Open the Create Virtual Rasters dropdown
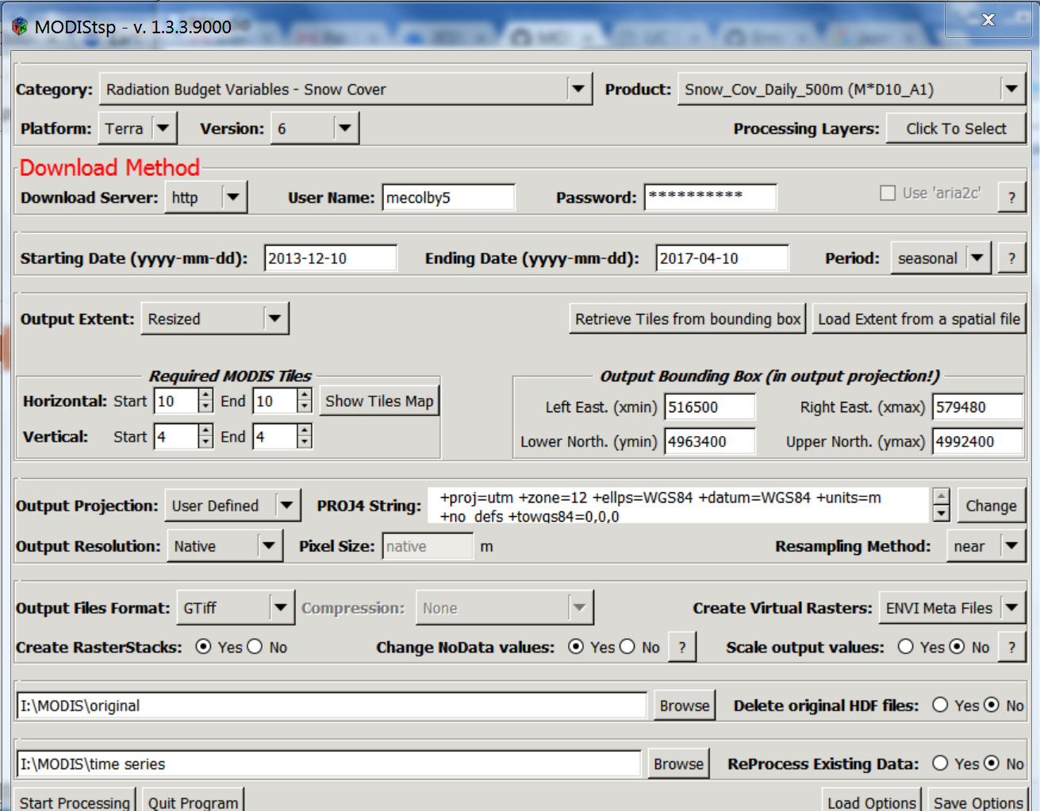Image resolution: width=1040 pixels, height=811 pixels. click(x=1012, y=607)
